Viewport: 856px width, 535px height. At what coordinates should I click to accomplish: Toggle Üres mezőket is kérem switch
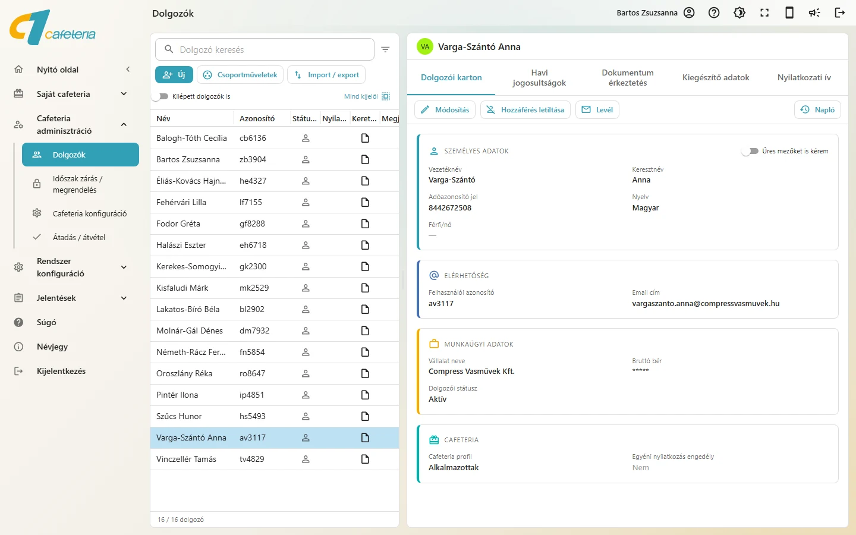click(750, 151)
